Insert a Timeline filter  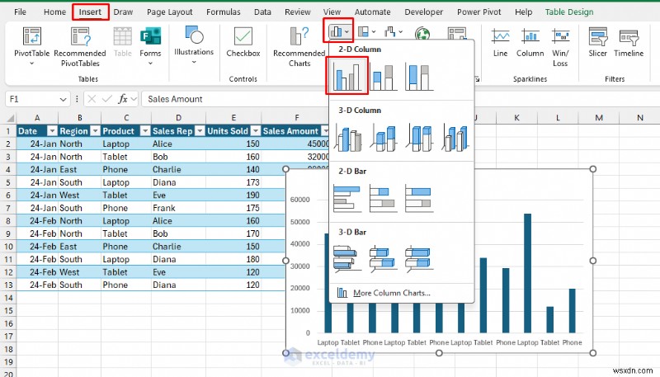[x=629, y=42]
